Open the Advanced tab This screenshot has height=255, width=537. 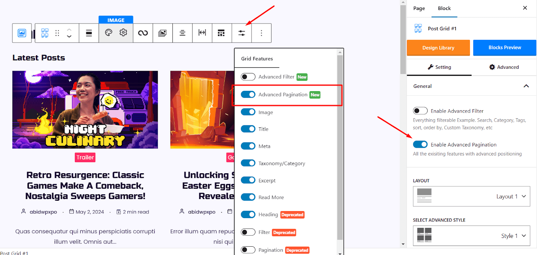504,67
